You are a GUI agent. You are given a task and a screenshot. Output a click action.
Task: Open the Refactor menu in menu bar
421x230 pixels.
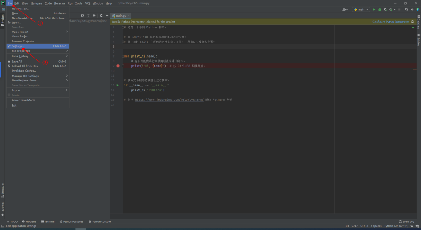tap(60, 3)
